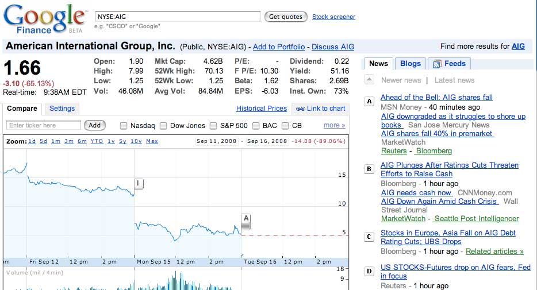Open the Historical Prices link

tap(261, 109)
